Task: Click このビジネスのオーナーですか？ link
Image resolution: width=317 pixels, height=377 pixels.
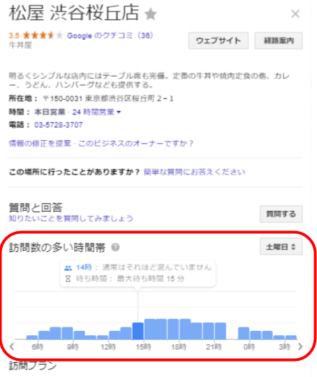Action: coord(136,144)
